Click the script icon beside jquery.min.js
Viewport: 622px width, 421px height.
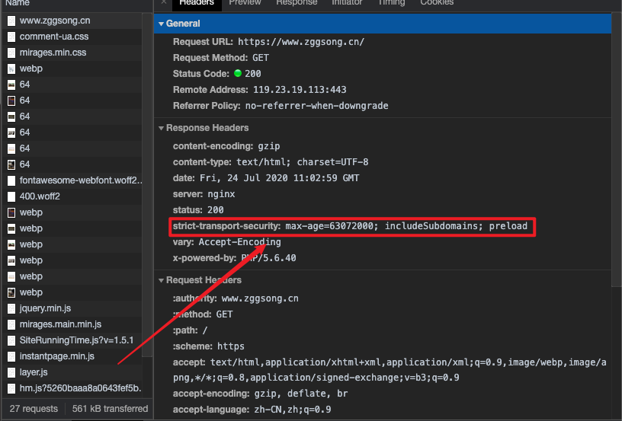point(11,308)
